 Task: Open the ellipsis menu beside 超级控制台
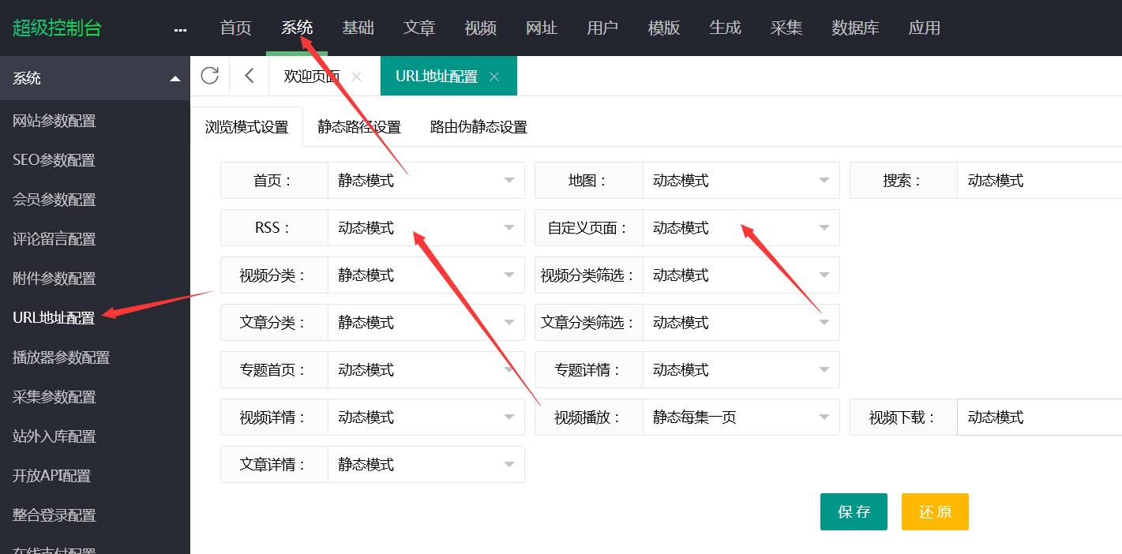pyautogui.click(x=179, y=28)
